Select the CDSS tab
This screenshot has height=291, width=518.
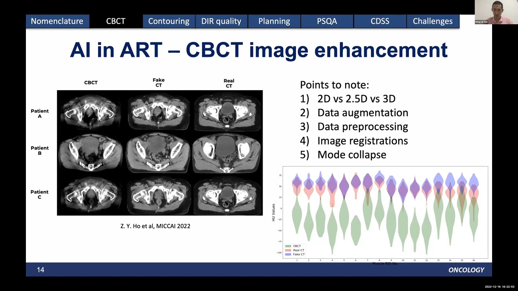coord(380,21)
